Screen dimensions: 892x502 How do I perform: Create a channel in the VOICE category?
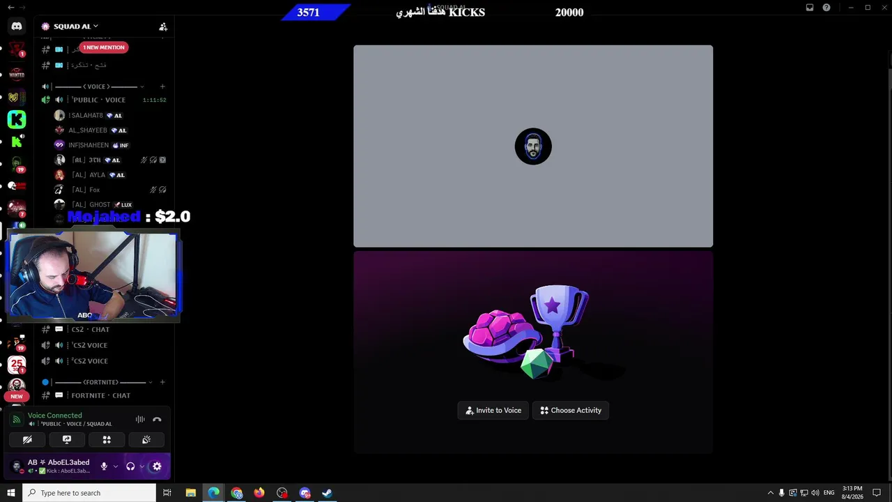point(162,86)
